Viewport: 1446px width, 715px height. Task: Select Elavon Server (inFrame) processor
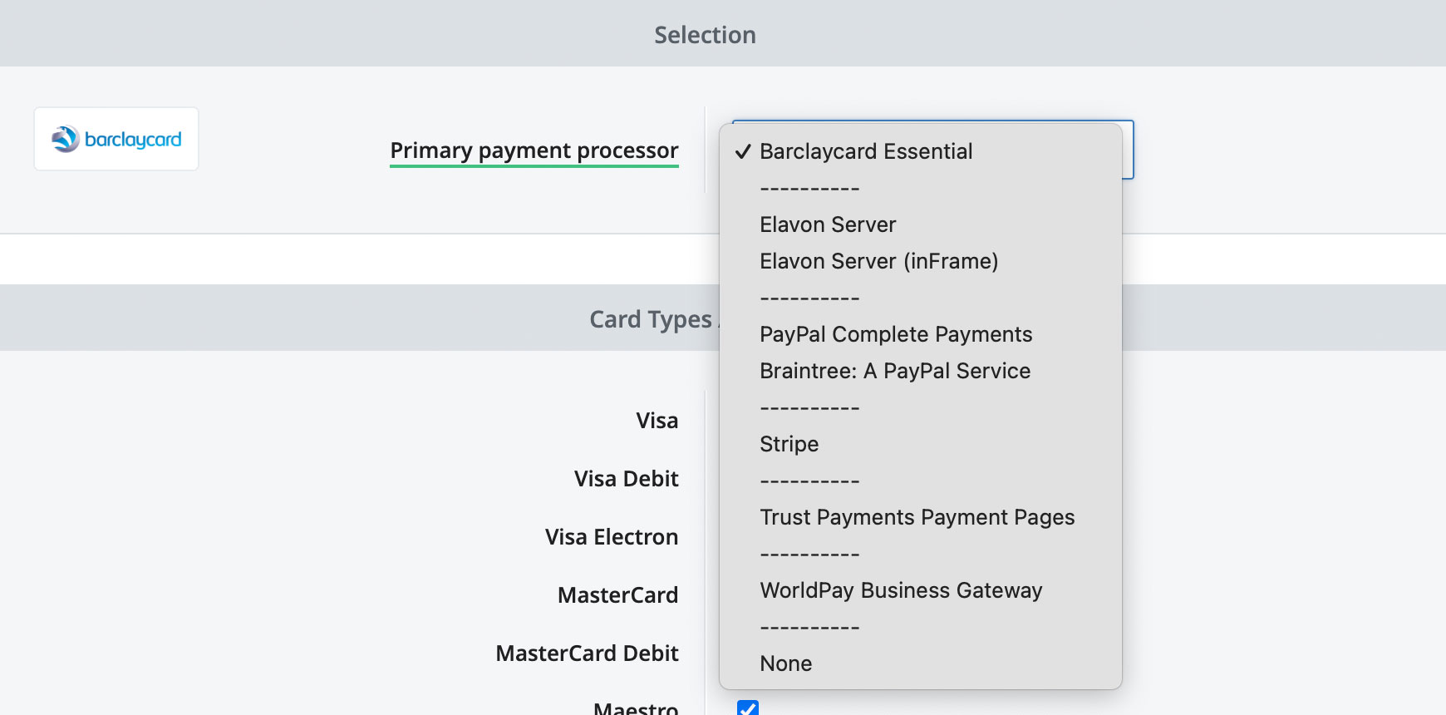coord(878,261)
